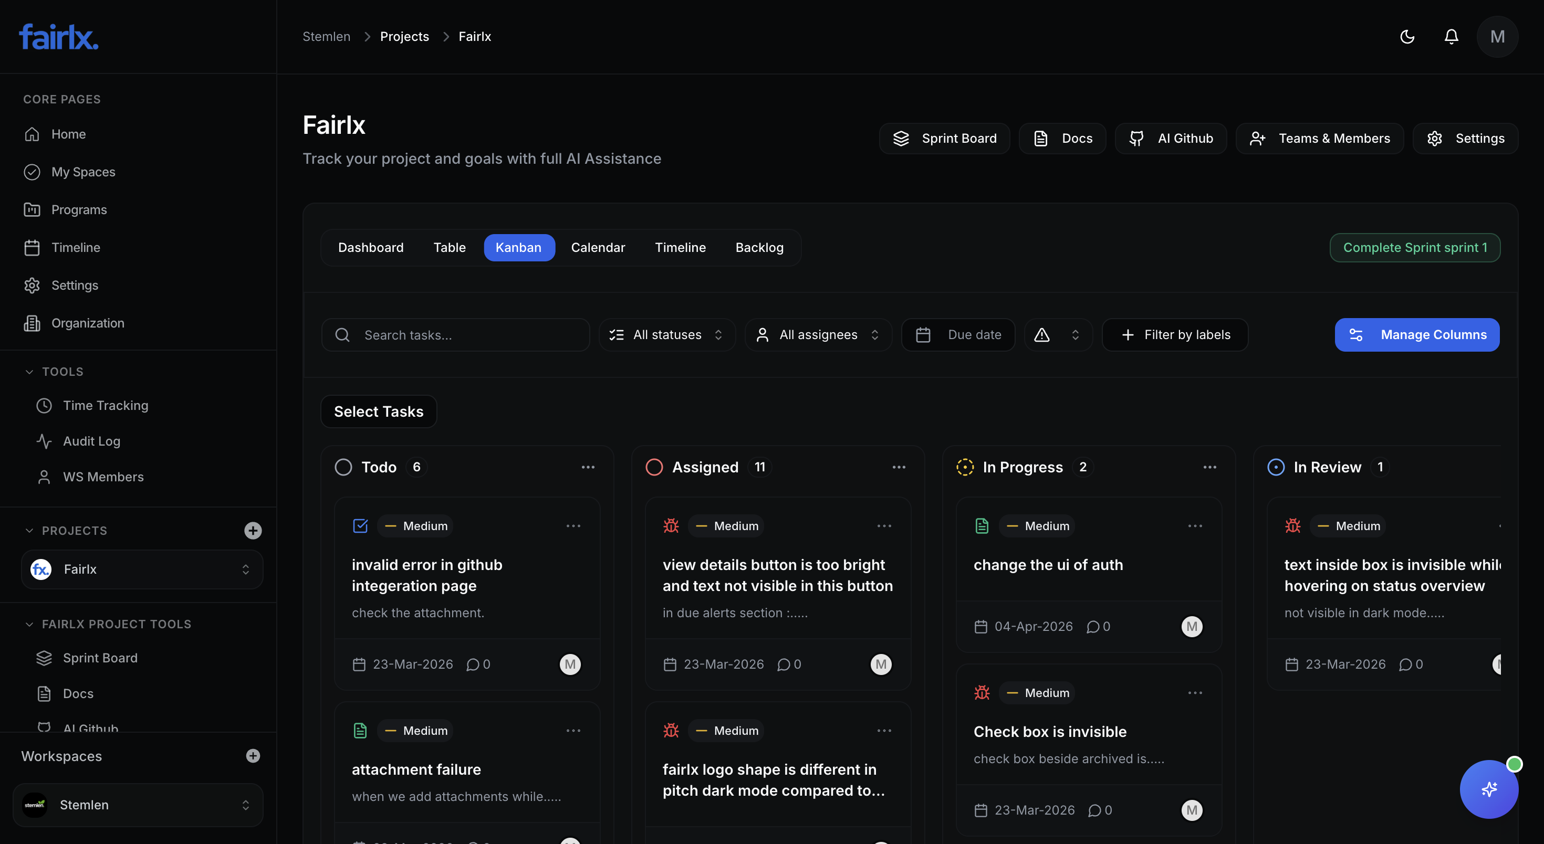
Task: Click Complete Sprint sprint 1 button
Action: [x=1415, y=247]
